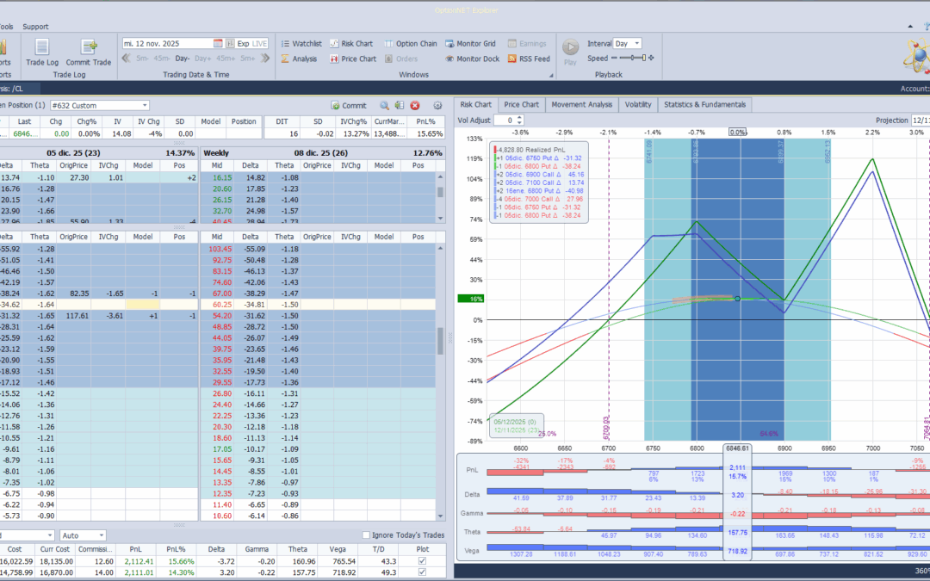Enable Ignore Today's Trades checkbox
Viewport: 930px width, 581px height.
coord(367,535)
